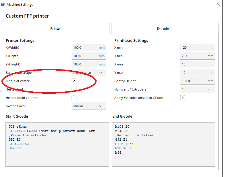This screenshot has width=225, height=177.
Task: Edit the Gantry Height field
Action: [x=197, y=81]
